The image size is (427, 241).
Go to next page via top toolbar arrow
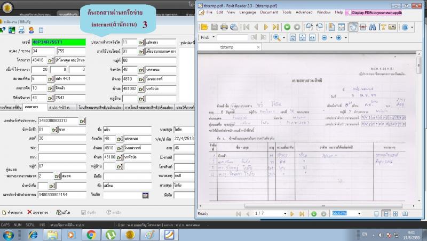click(x=266, y=27)
